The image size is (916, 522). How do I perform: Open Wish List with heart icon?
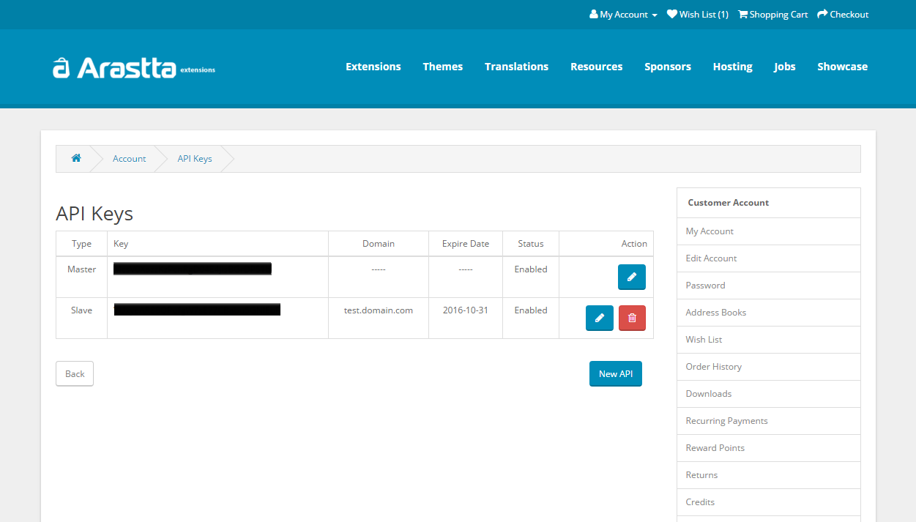pyautogui.click(x=697, y=15)
